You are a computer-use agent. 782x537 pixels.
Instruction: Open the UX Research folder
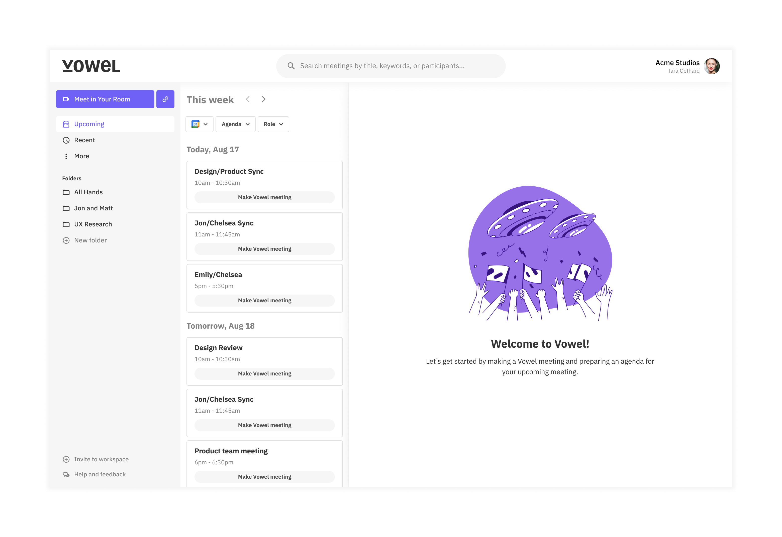115,224
